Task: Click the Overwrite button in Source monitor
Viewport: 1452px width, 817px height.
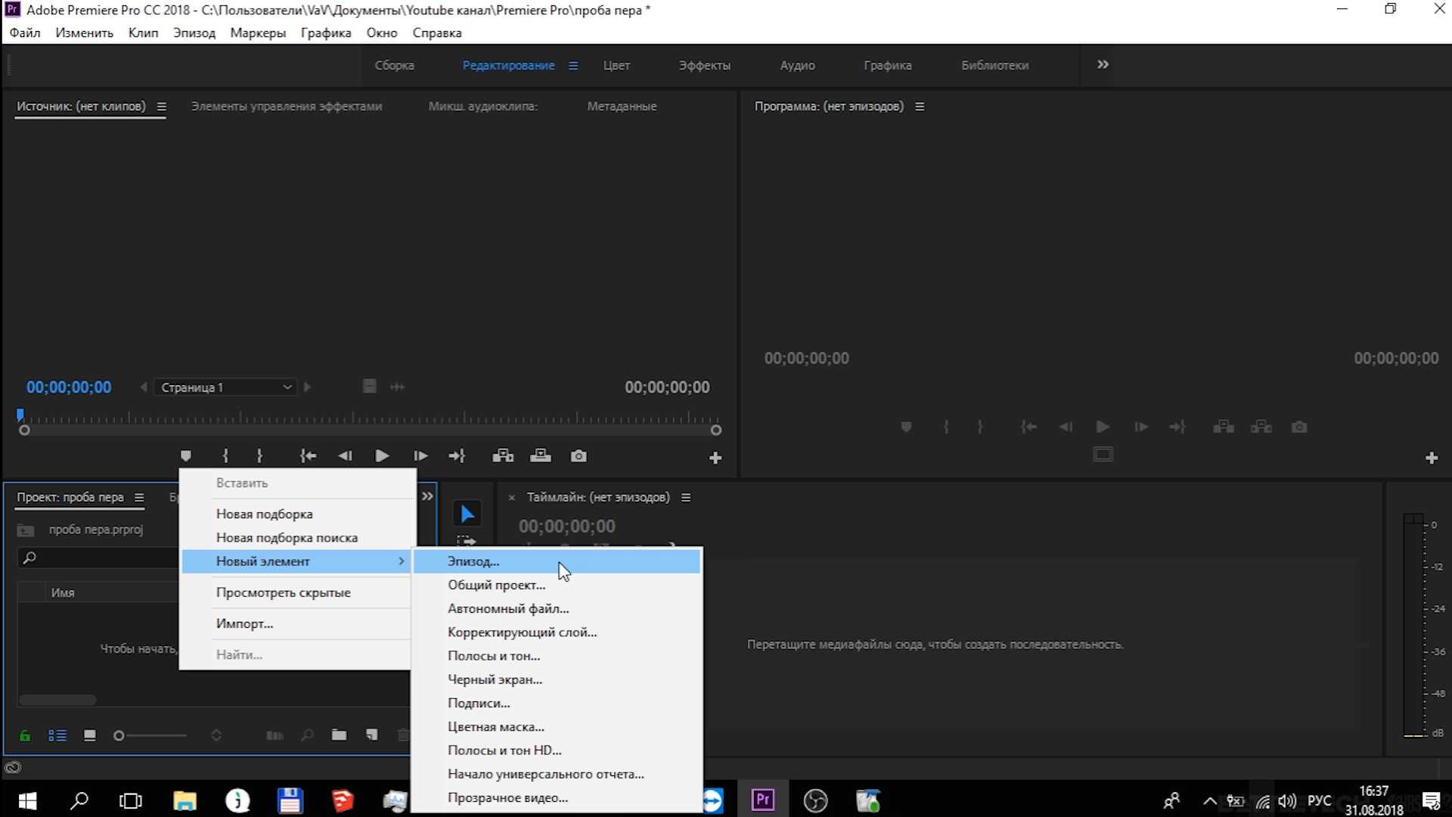Action: tap(541, 456)
